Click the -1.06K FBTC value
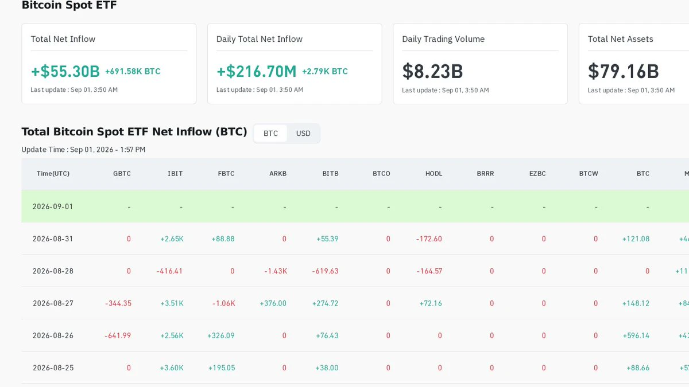The height and width of the screenshot is (387, 689). [x=224, y=303]
